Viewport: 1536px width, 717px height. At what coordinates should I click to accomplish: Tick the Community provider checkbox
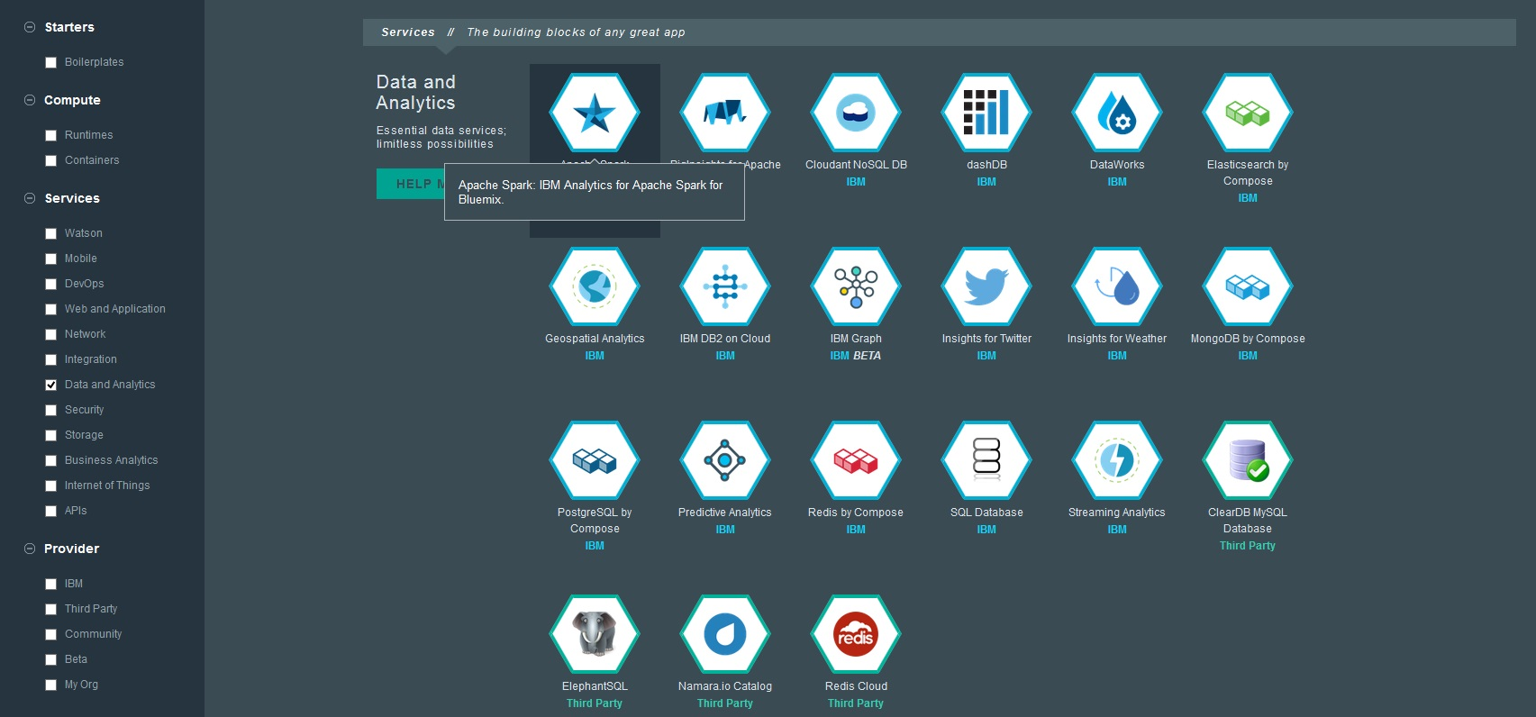51,635
